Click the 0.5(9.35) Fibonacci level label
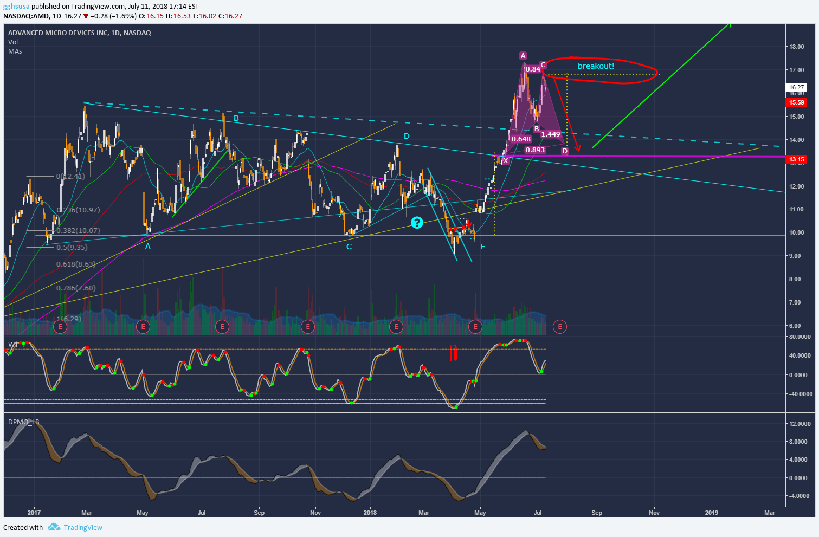The width and height of the screenshot is (819, 537). (72, 247)
